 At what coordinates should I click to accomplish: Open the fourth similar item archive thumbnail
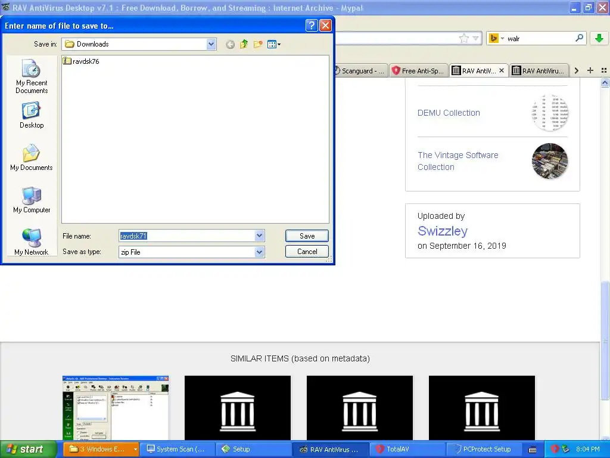click(x=482, y=408)
